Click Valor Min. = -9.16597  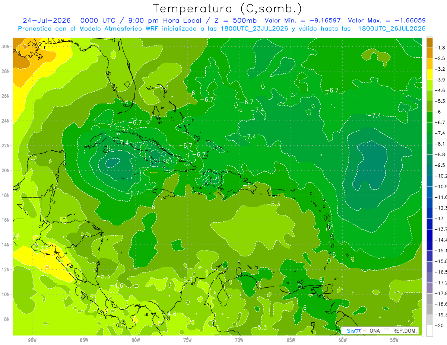pyautogui.click(x=304, y=20)
